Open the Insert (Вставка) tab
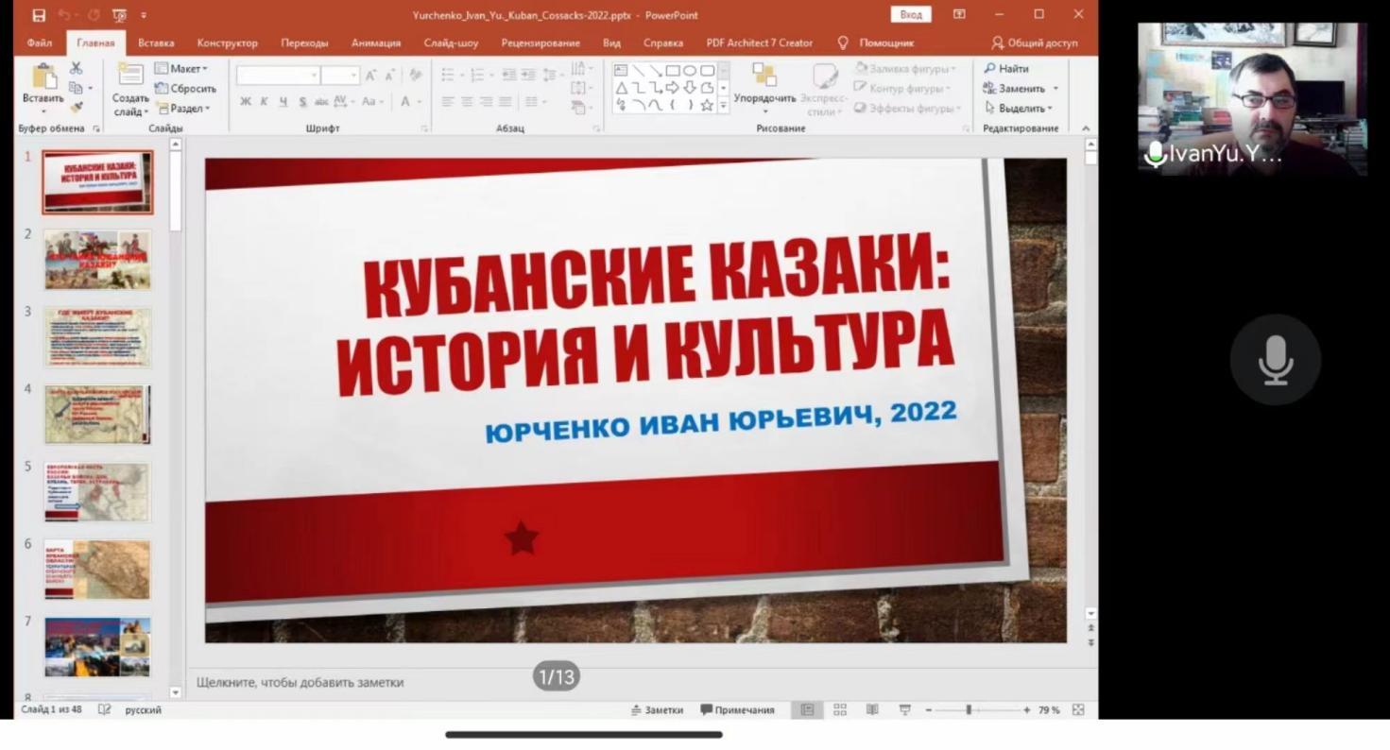Viewport: 1390px width, 750px height. 156,43
